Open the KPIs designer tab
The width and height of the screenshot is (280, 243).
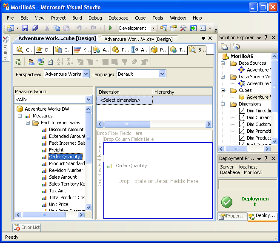82,50
